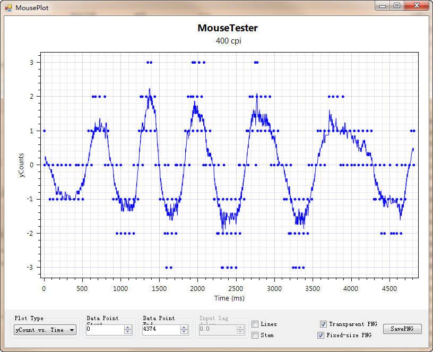Click the SavePNG button

pyautogui.click(x=402, y=329)
